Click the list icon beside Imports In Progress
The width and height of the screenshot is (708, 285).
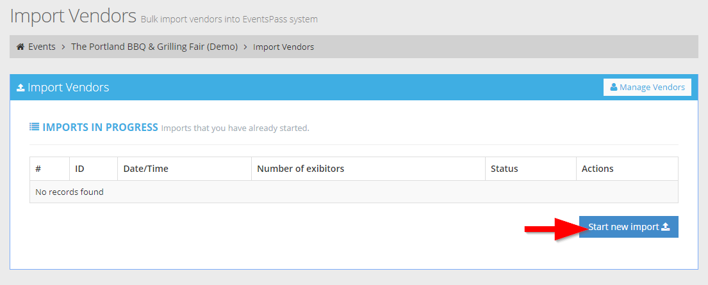tap(35, 127)
